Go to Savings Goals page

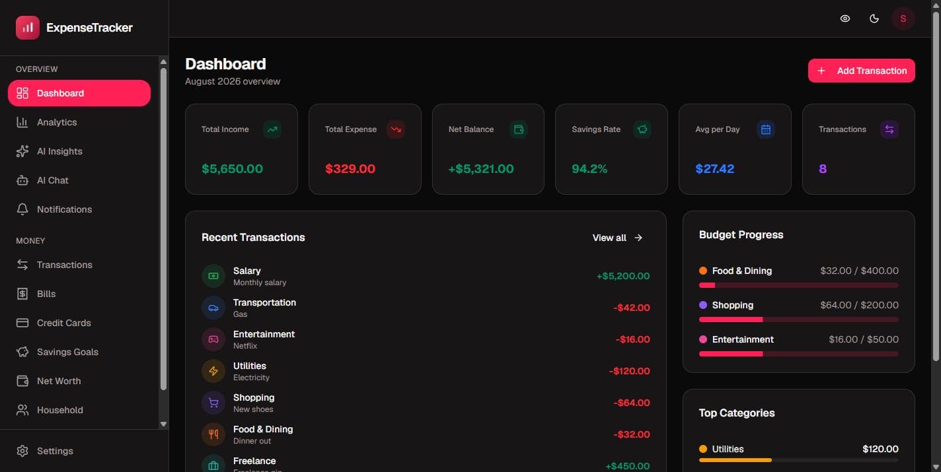point(79,352)
